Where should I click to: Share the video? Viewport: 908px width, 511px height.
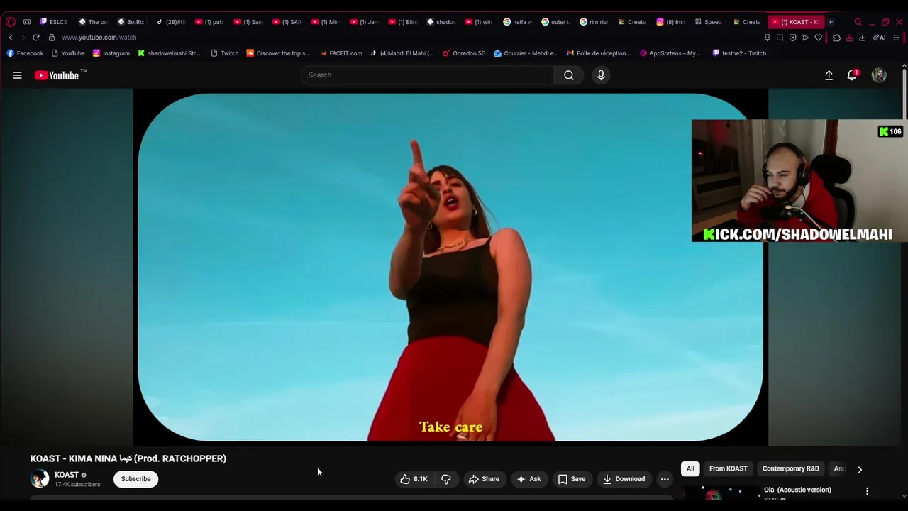(484, 479)
